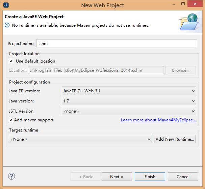Click the disabled Back button

[86, 177]
